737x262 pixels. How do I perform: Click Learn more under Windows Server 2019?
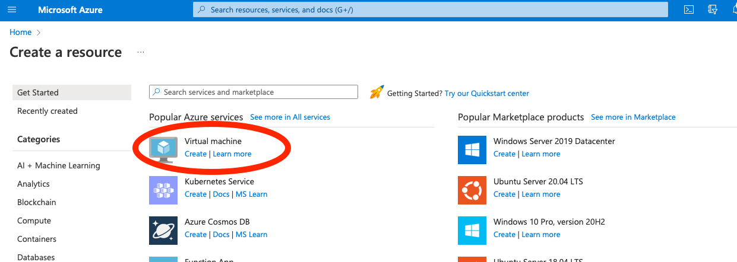tap(541, 154)
